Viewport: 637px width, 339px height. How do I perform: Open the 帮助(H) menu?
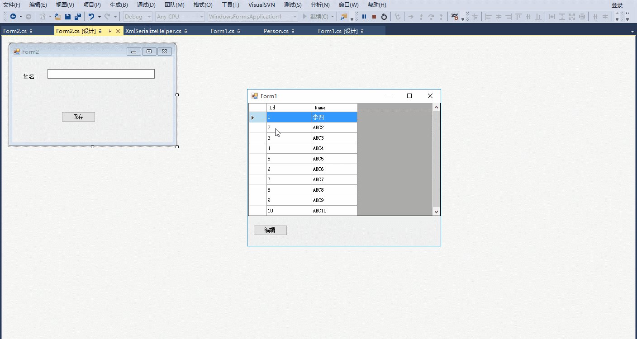coord(377,5)
